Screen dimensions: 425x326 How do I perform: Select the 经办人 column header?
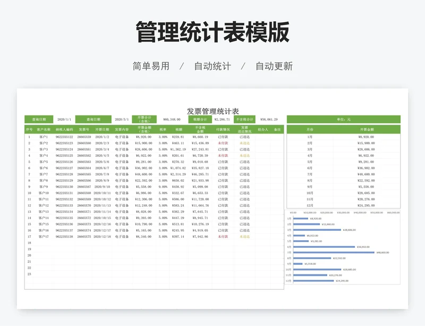tap(263, 129)
